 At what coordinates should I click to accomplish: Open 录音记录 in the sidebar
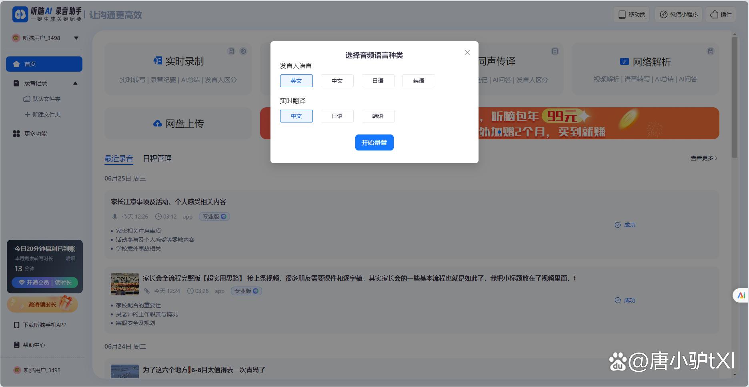(x=36, y=83)
